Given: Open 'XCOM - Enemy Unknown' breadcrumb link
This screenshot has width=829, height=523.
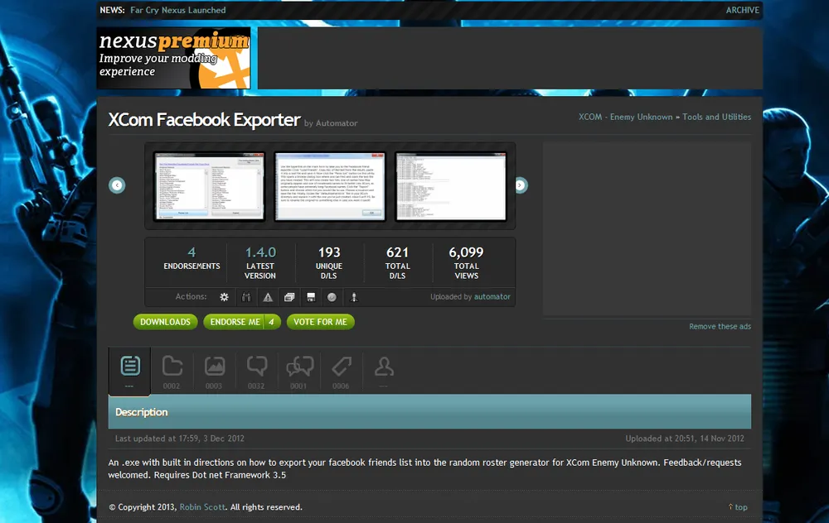Looking at the screenshot, I should [625, 117].
